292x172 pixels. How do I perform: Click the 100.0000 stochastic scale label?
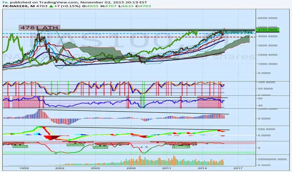pos(267,82)
